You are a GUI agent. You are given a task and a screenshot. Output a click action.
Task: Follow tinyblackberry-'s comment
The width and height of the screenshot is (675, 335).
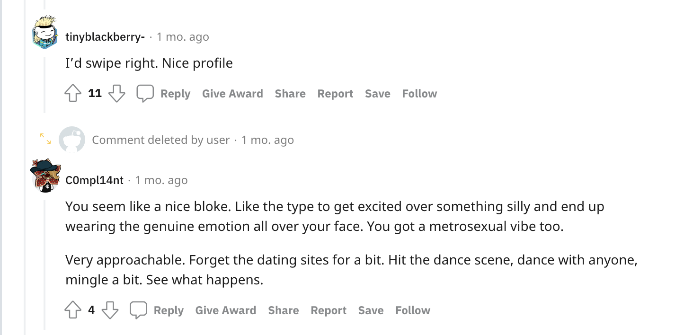tap(419, 94)
